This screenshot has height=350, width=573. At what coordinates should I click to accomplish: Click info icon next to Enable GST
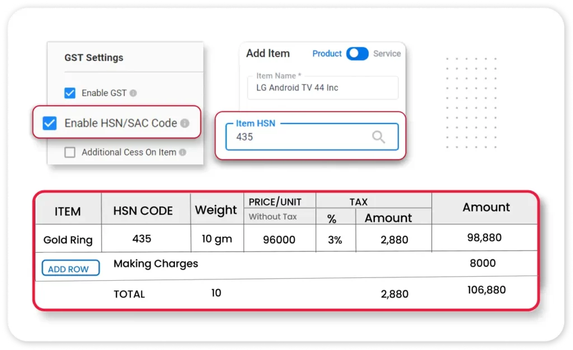[x=133, y=93]
